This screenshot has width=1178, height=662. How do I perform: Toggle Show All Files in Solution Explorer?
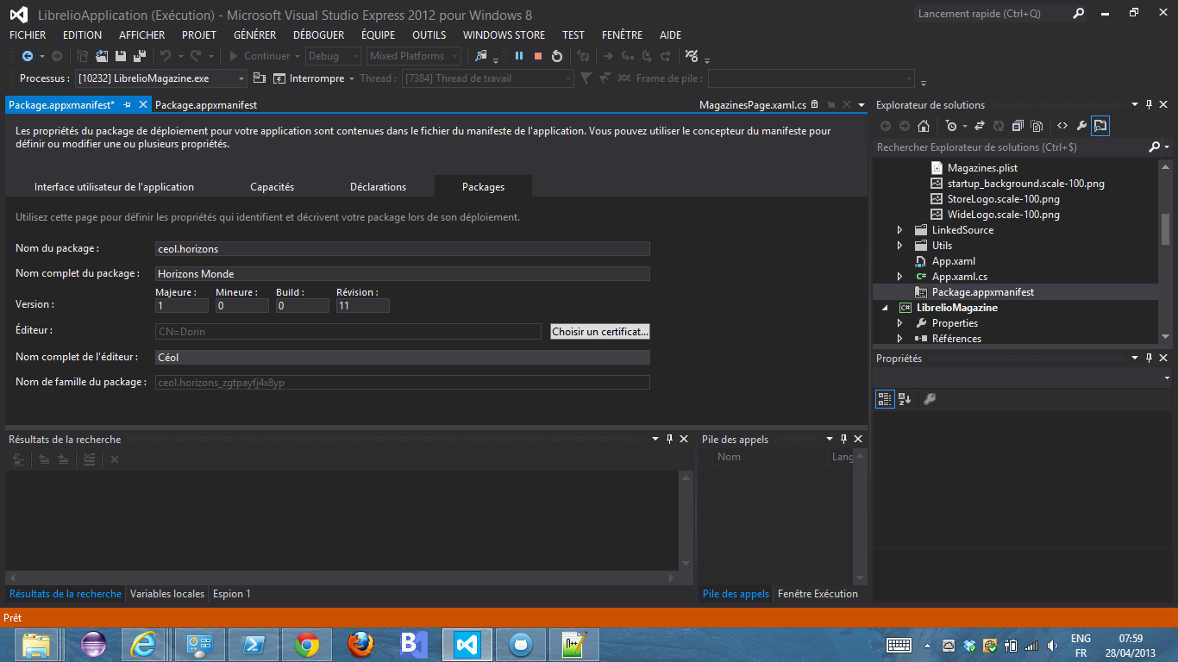1037,126
